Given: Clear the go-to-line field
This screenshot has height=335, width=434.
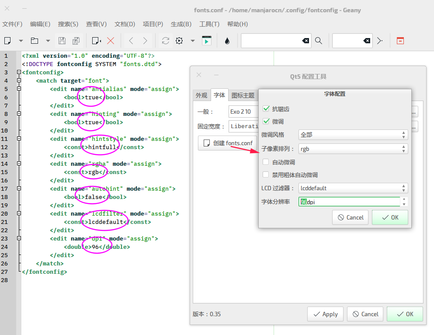Looking at the screenshot, I should (367, 41).
